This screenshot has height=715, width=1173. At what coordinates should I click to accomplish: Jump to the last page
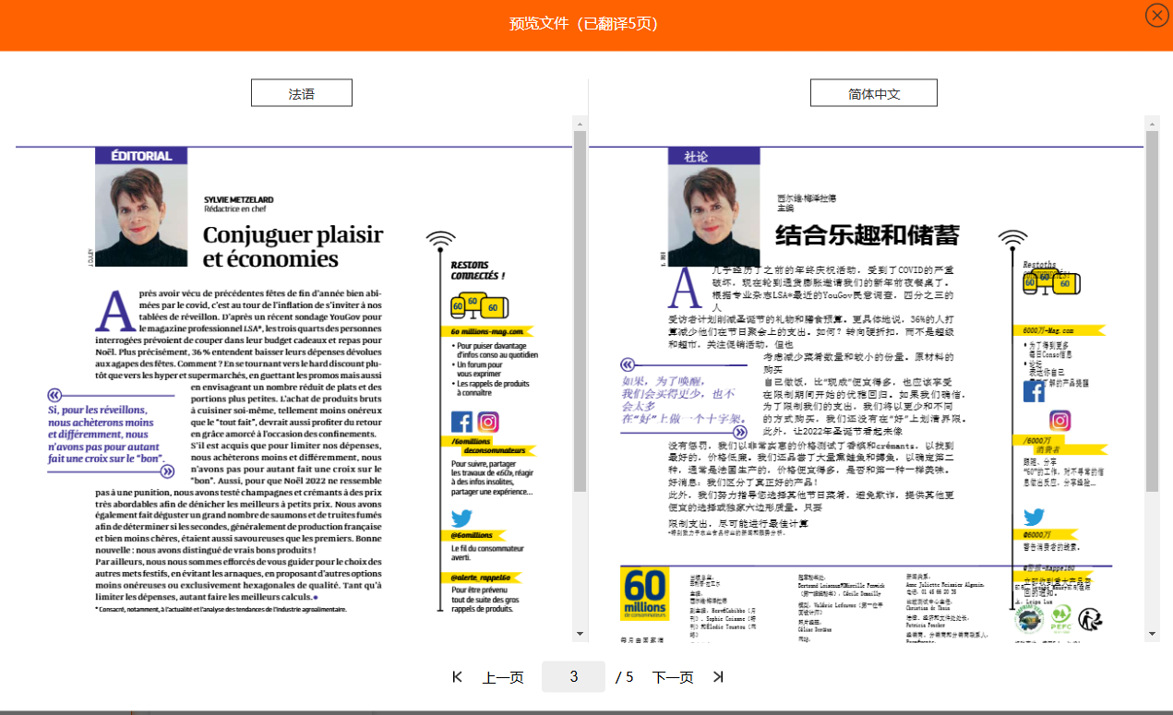point(718,677)
